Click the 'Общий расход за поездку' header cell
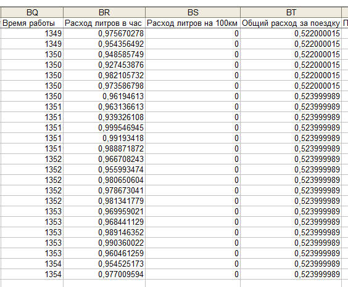Screen dimensions: 348x287 pos(291,23)
